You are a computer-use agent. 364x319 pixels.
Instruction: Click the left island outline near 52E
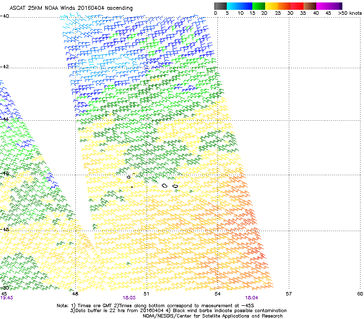coord(165,186)
